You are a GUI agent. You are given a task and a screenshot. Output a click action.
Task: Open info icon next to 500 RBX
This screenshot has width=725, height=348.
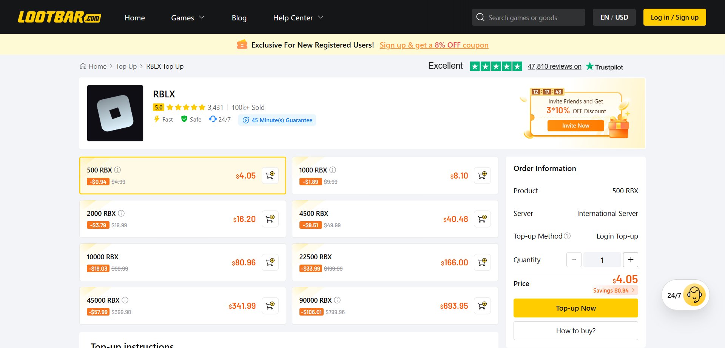tap(117, 170)
